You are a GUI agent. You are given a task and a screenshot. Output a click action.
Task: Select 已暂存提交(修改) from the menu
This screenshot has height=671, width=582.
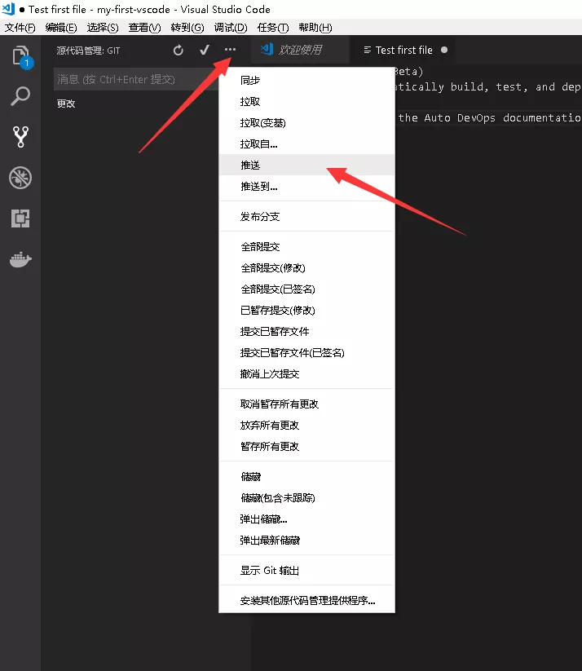coord(306,311)
